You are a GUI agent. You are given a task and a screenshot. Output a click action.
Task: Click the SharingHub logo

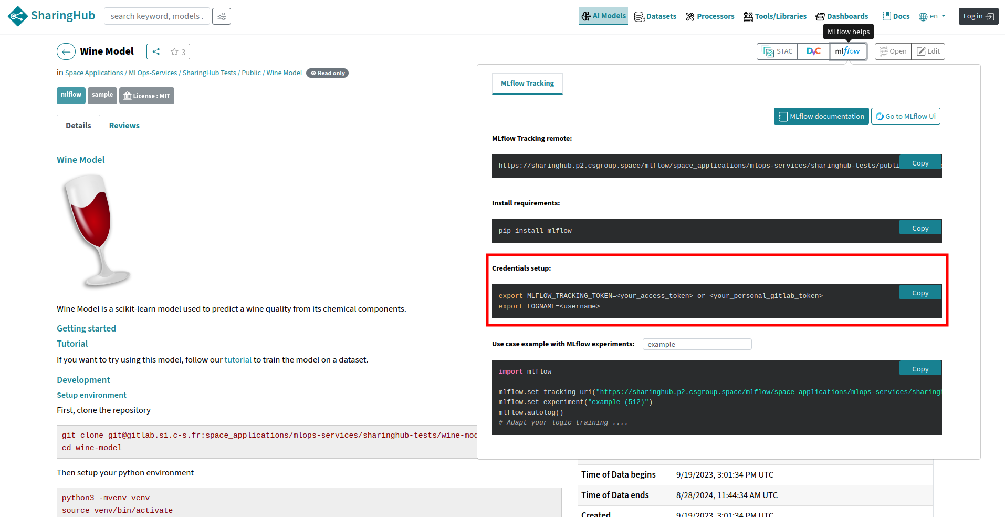tap(51, 16)
